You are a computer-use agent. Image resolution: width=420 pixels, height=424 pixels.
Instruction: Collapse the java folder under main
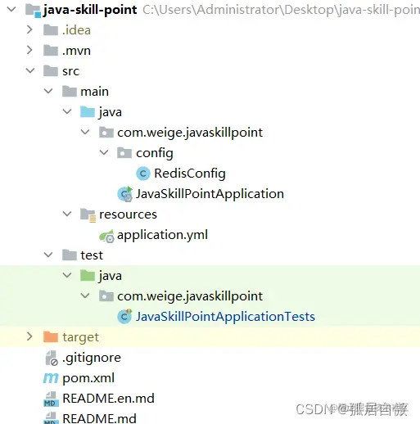tap(67, 111)
